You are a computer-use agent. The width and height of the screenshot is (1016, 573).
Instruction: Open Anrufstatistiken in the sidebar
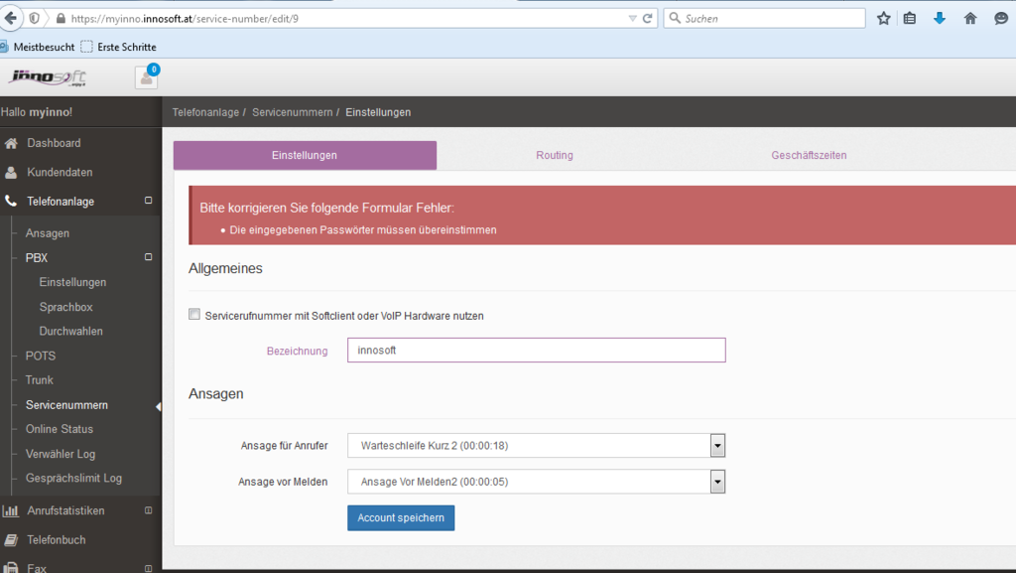point(65,510)
